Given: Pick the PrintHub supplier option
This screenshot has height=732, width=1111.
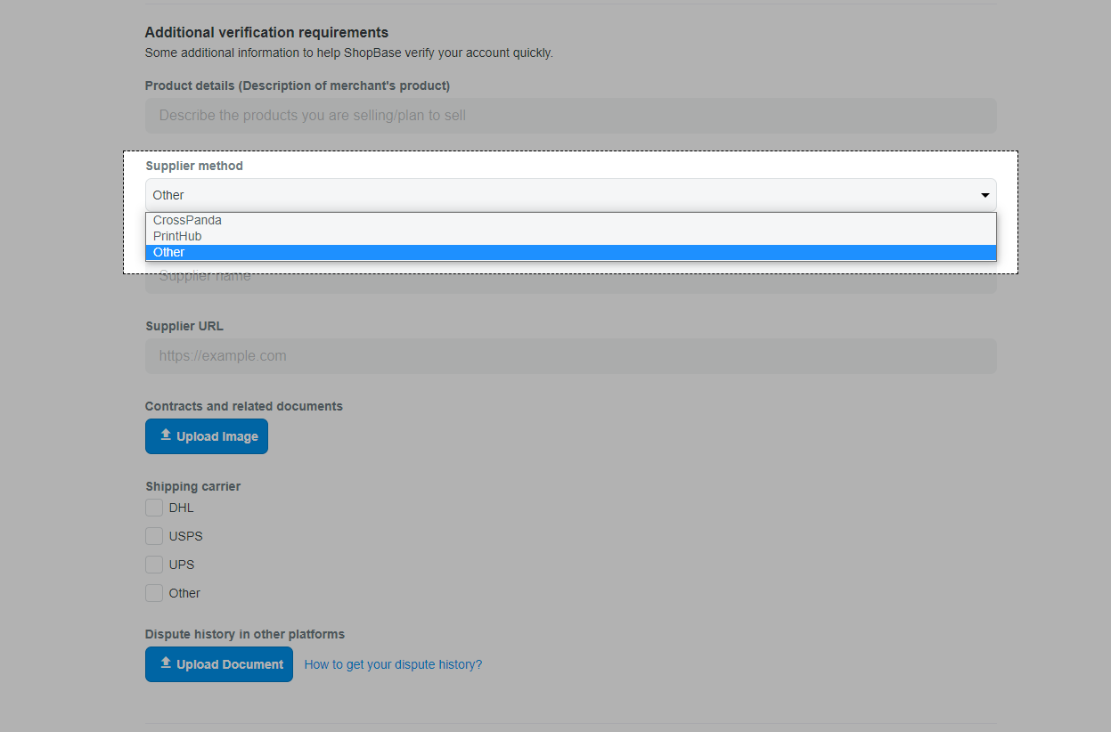Looking at the screenshot, I should [x=177, y=236].
